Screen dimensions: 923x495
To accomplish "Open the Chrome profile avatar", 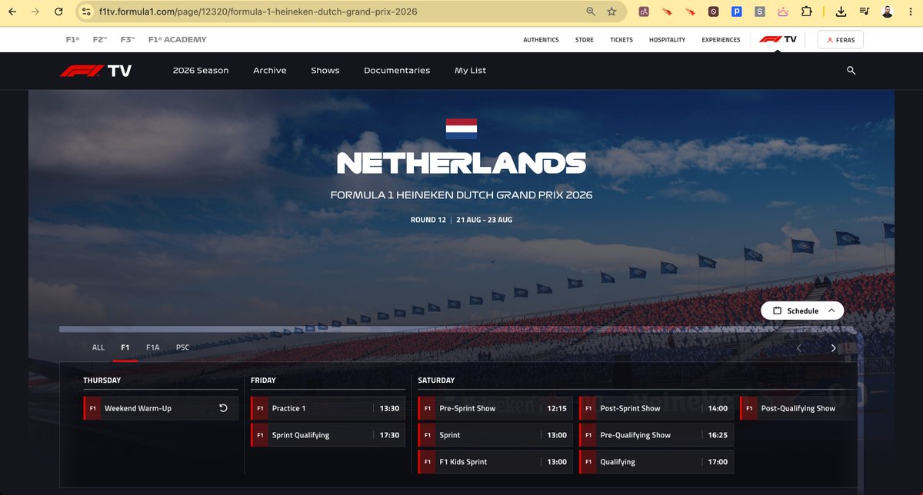I will pos(887,12).
